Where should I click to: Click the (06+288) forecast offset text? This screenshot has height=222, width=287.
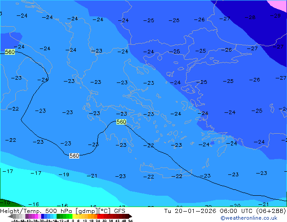pos(270,211)
